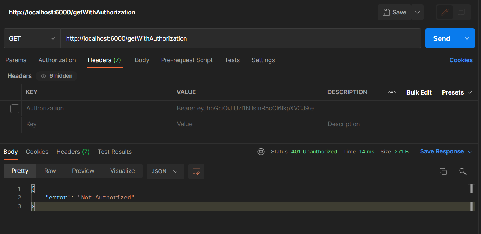This screenshot has width=481, height=234.
Task: Open the response Cookies tab
Action: pos(37,152)
